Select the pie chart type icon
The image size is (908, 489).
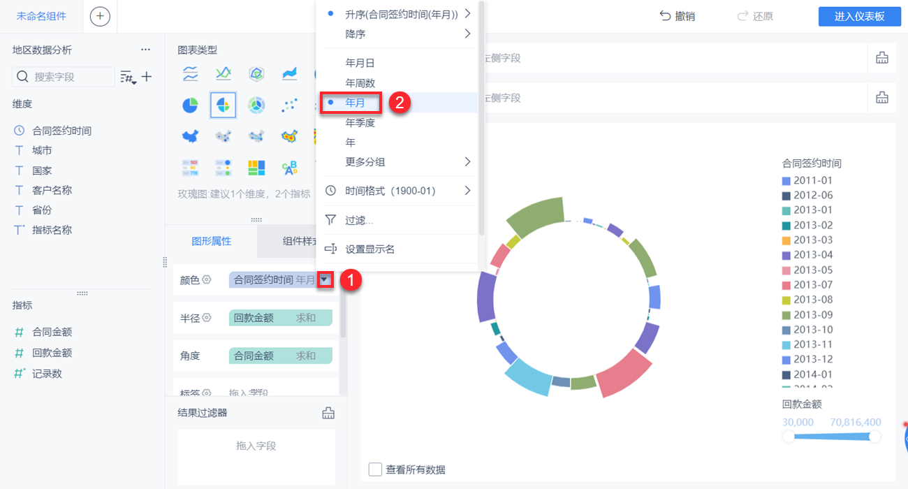[x=190, y=105]
